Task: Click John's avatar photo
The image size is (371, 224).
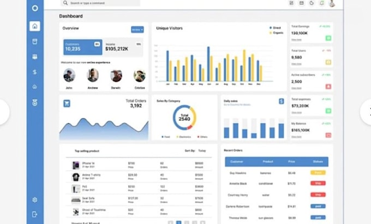Action: coord(69,75)
